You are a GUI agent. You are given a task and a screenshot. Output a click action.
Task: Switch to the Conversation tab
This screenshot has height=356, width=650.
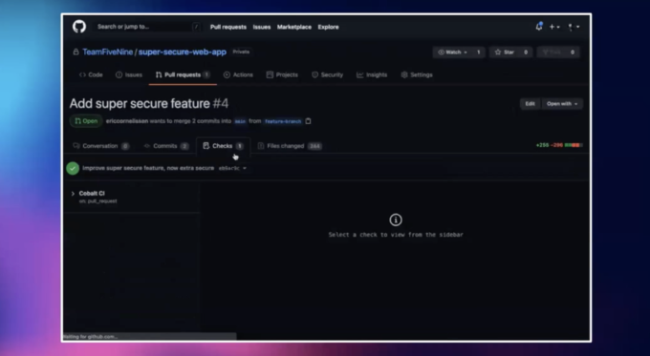100,146
